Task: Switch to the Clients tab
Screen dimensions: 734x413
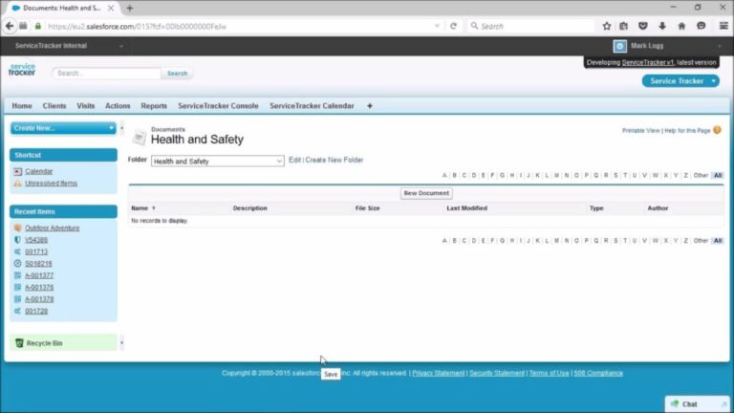Action: pos(54,106)
